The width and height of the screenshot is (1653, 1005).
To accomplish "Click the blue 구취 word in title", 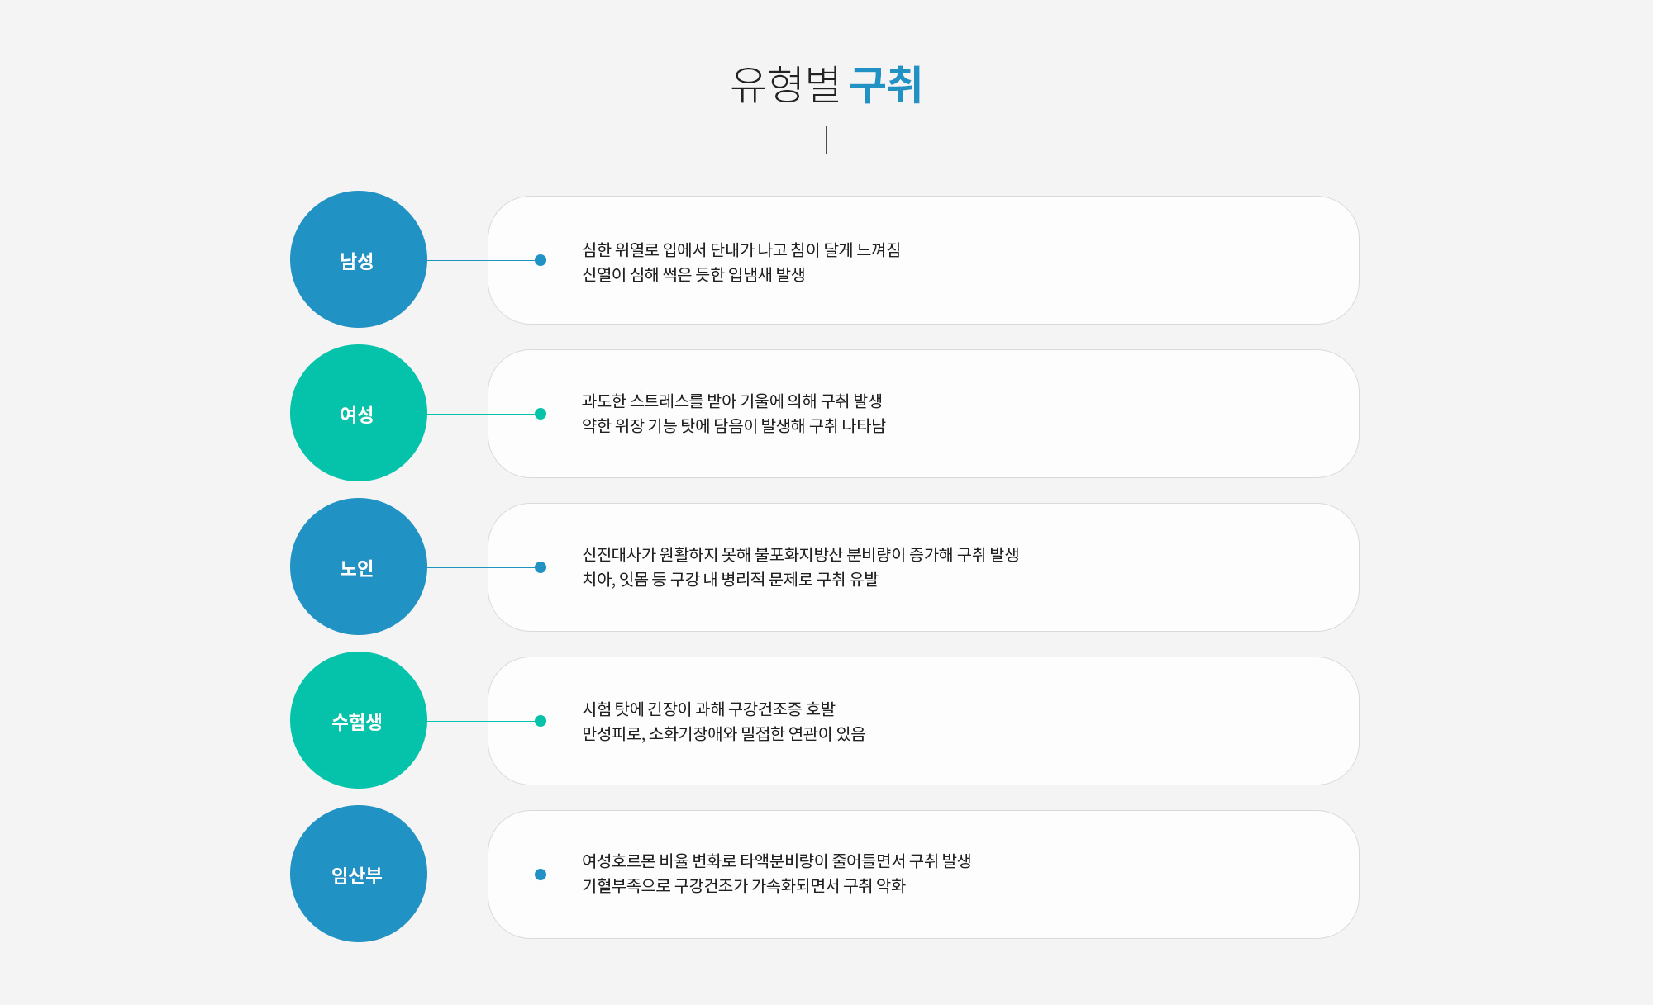I will (886, 84).
